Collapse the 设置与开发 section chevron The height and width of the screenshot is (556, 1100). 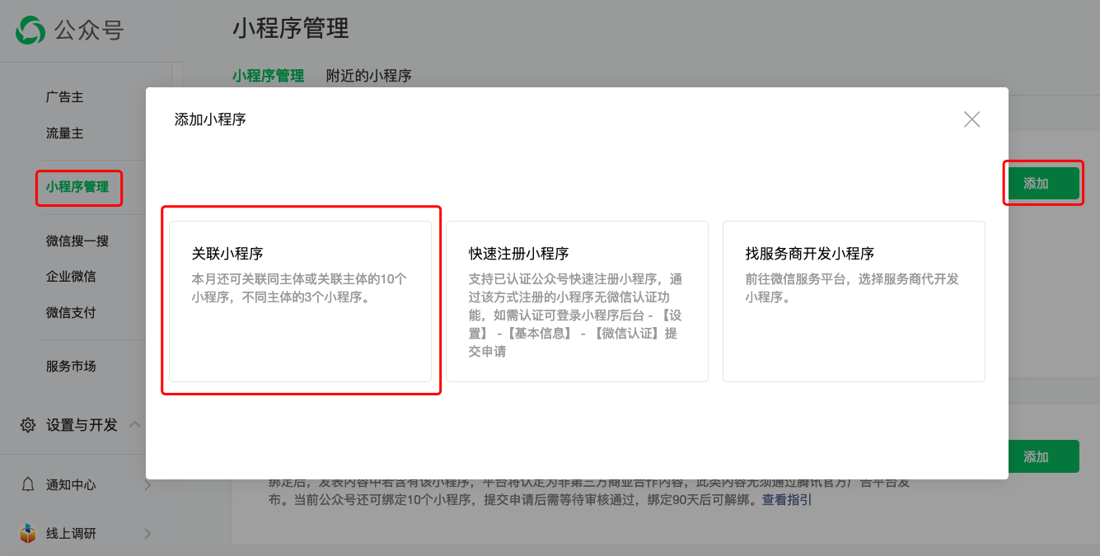(136, 425)
